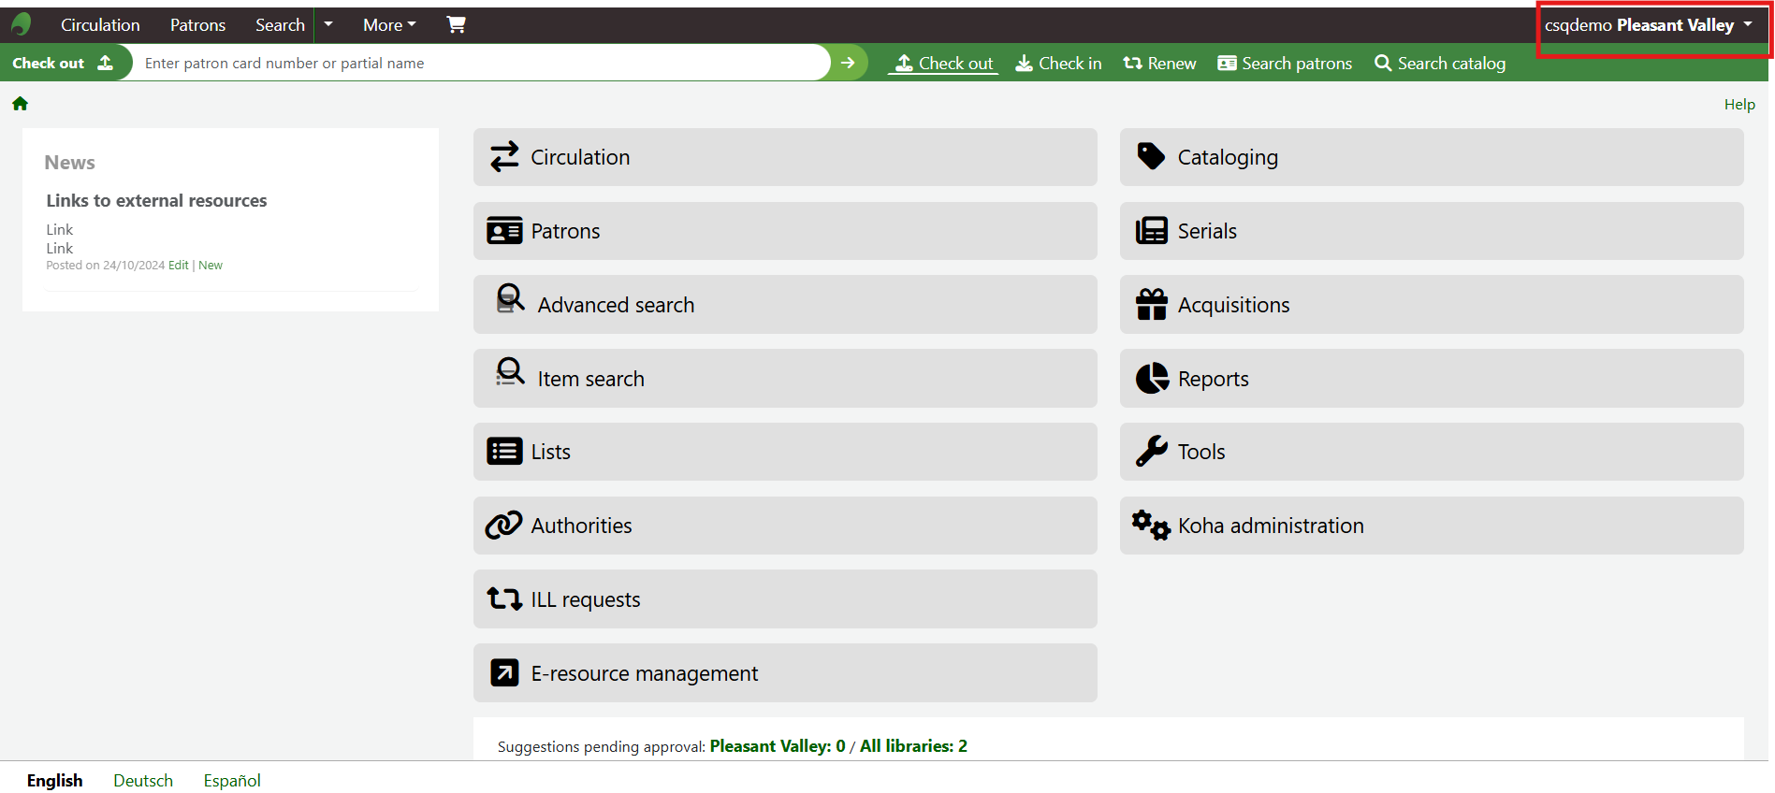Viewport: 1775px width, 793px height.
Task: Switch language to Español
Action: tap(232, 781)
